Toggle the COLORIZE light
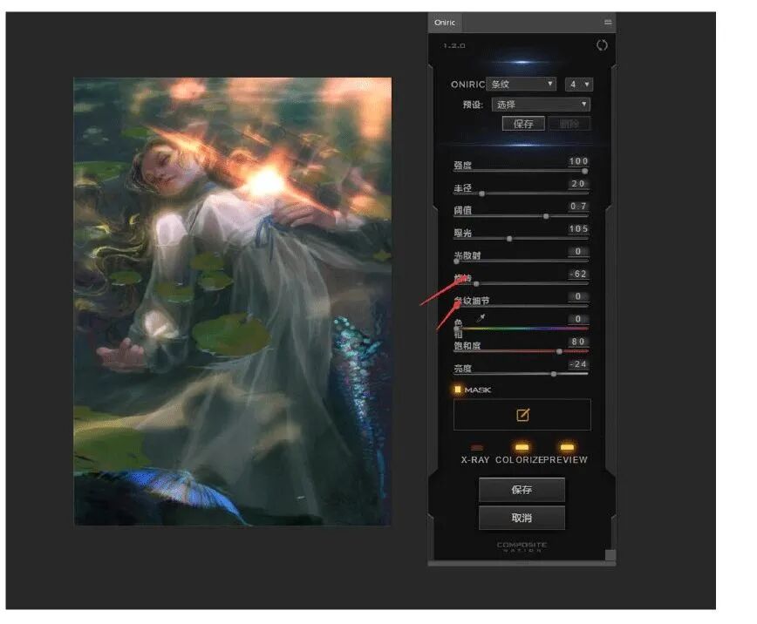The image size is (757, 624). [522, 447]
